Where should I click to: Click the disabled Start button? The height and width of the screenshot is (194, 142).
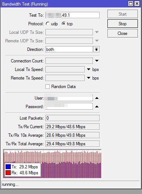(123, 14)
